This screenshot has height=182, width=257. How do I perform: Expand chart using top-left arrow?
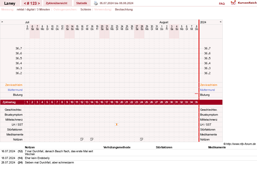click(2, 22)
